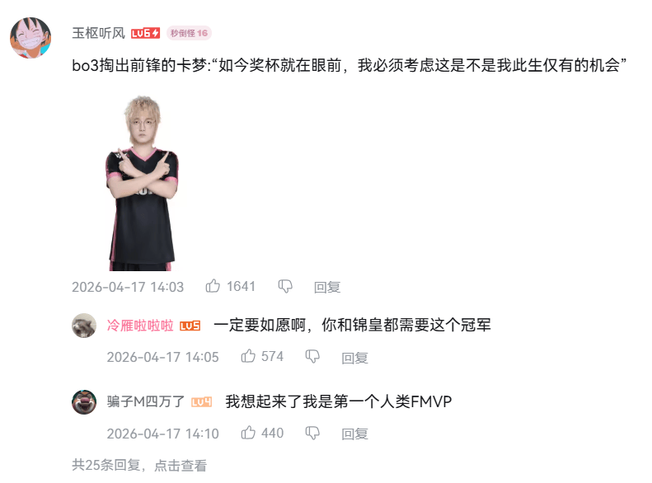Dislike the reply from 冷雁啦啦啦
The image size is (652, 483).
click(312, 356)
